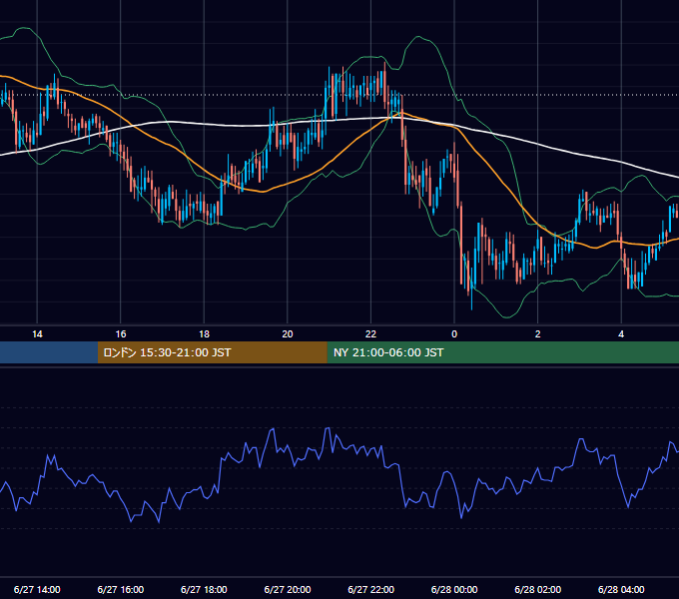This screenshot has width=679, height=599.
Task: Click the NY 21:00-06:00 JST session band
Action: [502, 352]
